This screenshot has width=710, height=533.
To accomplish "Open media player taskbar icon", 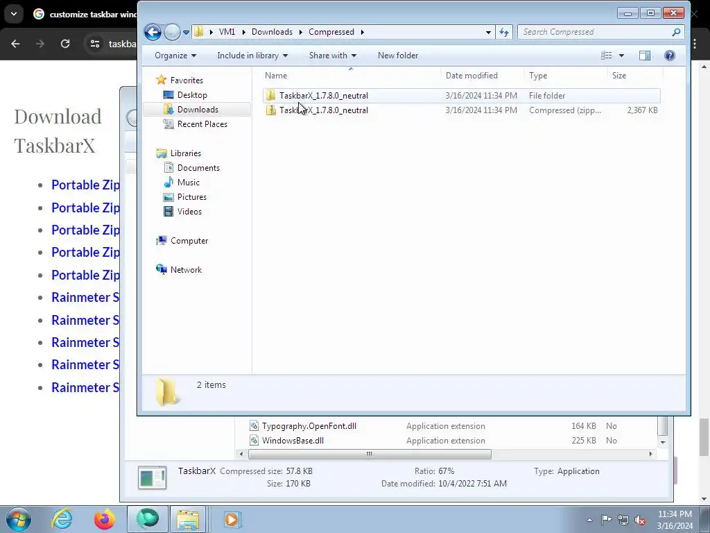I will [x=232, y=519].
